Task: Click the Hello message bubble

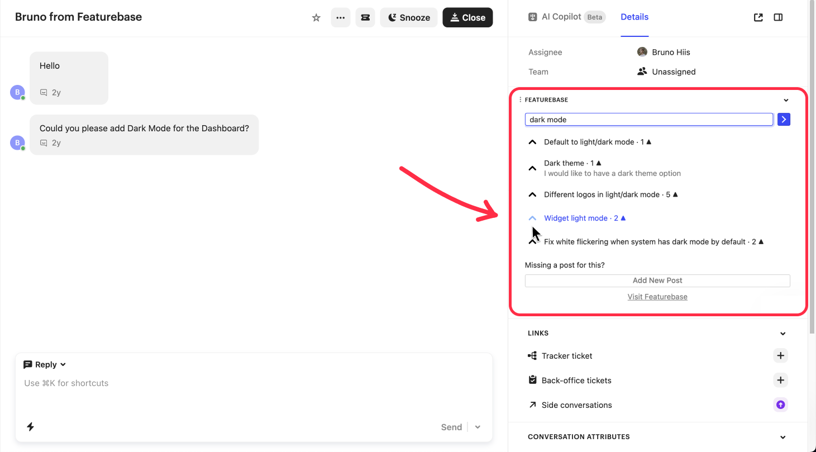Action: 69,78
